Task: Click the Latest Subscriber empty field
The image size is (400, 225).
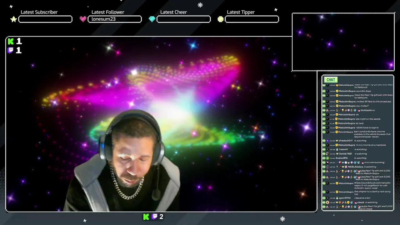Action: click(45, 19)
